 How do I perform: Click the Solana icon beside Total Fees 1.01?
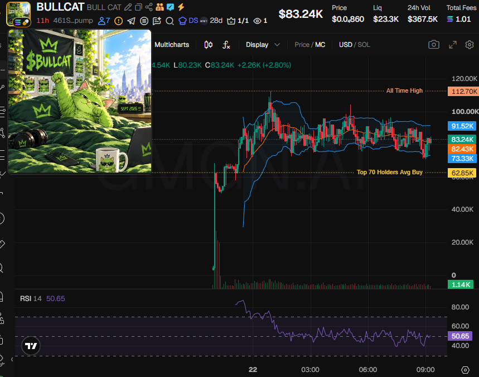[449, 19]
